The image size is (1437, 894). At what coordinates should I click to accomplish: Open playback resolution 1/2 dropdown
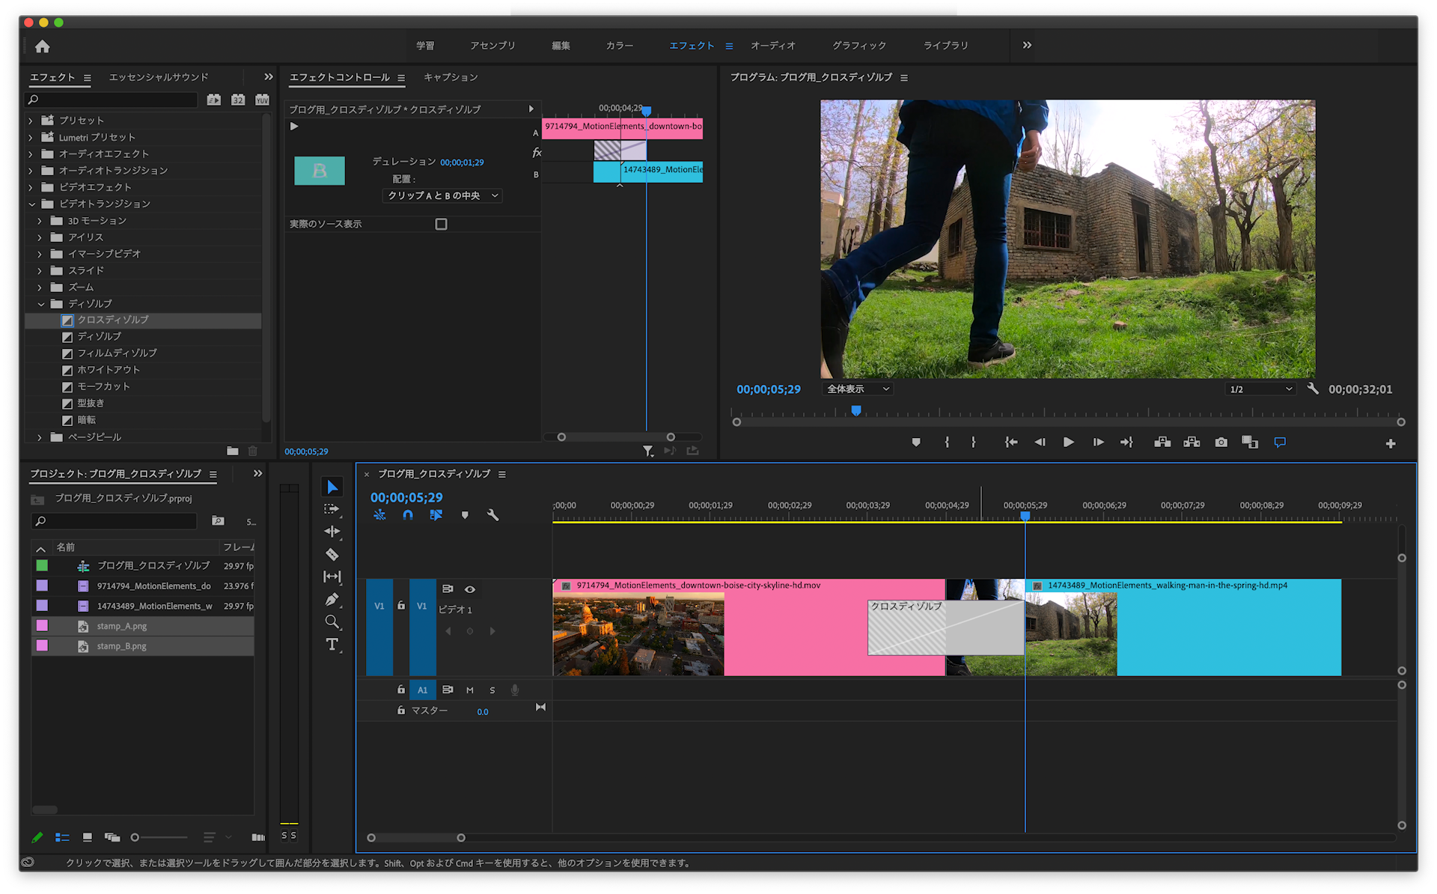click(1261, 389)
